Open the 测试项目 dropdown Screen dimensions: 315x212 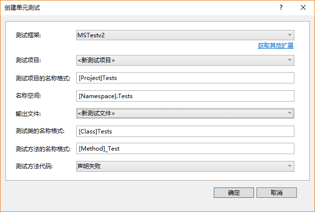pyautogui.click(x=182, y=60)
